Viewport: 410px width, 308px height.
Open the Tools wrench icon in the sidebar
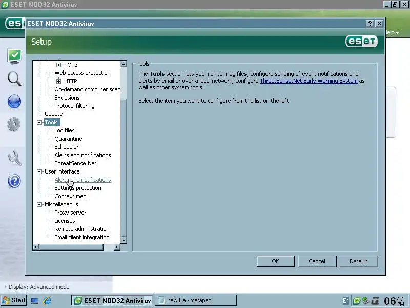14,158
